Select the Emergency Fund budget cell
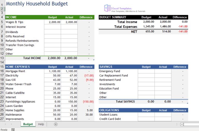 click(x=146, y=71)
